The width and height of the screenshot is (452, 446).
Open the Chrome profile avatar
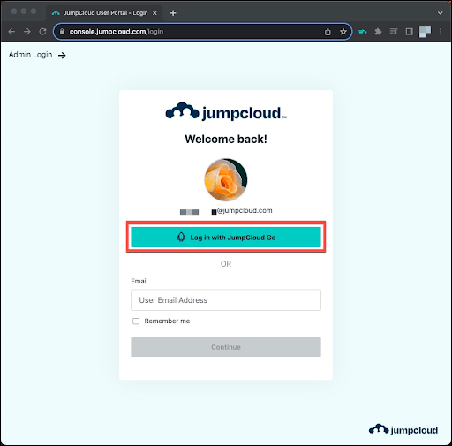[x=425, y=32]
